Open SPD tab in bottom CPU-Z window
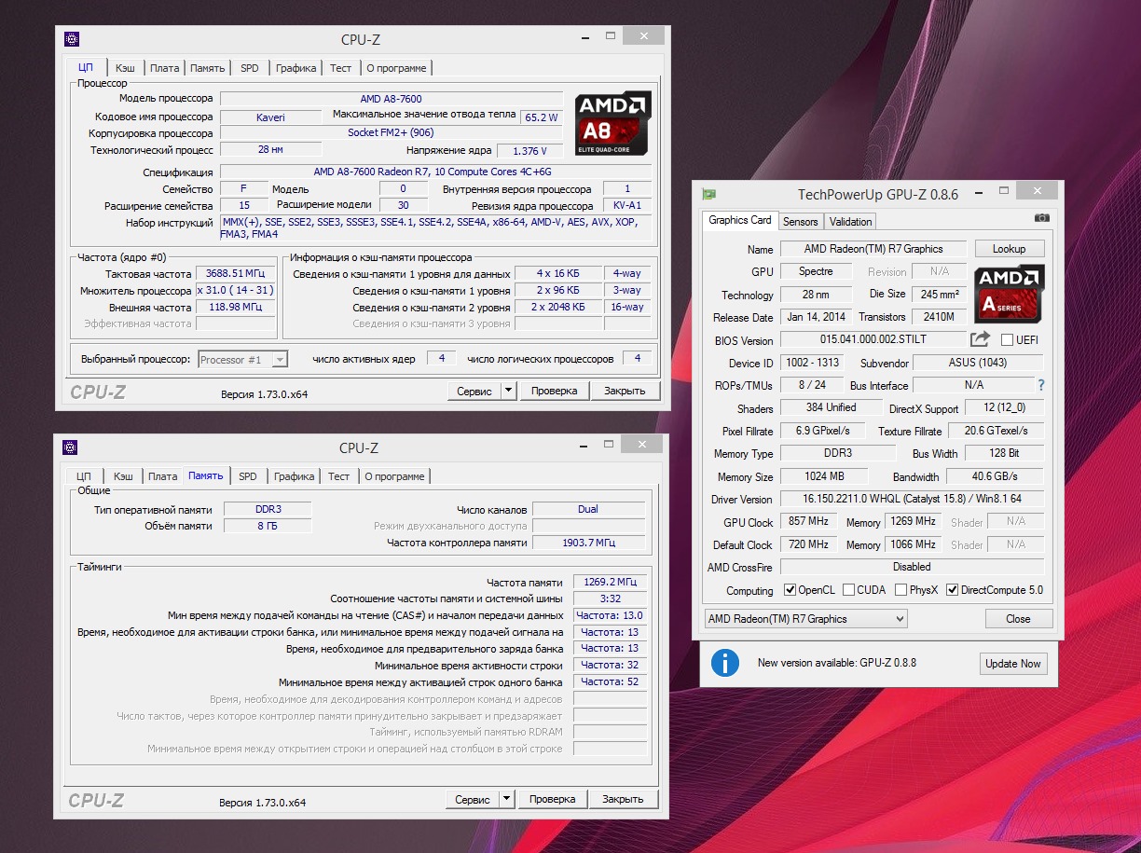This screenshot has height=853, width=1141. pos(248,476)
